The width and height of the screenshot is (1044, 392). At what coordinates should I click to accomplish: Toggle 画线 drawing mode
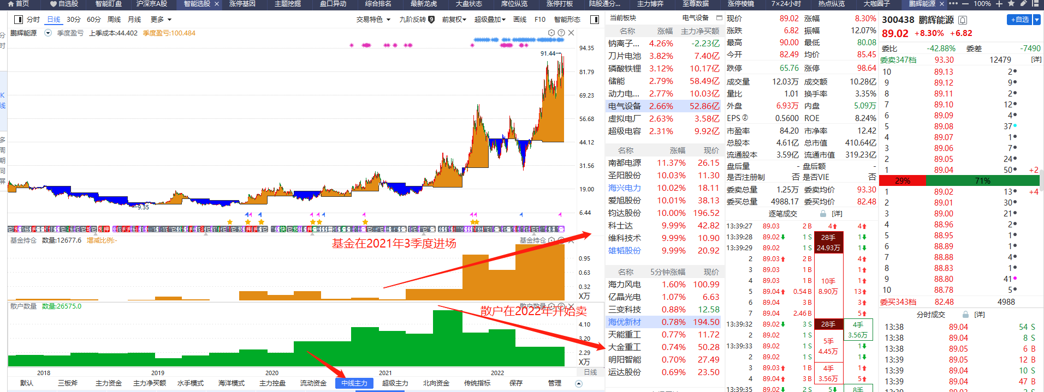coord(520,20)
